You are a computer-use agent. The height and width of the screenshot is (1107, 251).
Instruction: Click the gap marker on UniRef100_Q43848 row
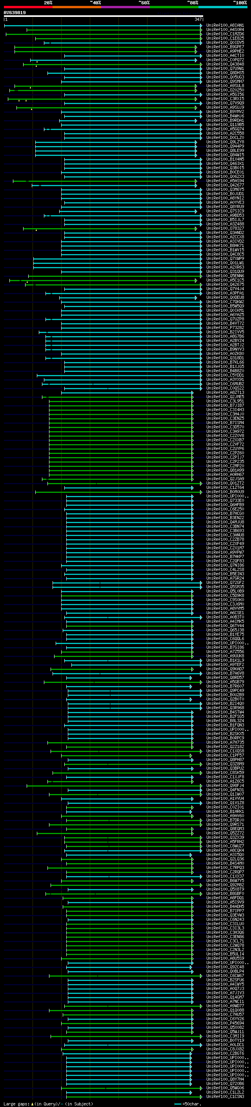[x=36, y=66]
